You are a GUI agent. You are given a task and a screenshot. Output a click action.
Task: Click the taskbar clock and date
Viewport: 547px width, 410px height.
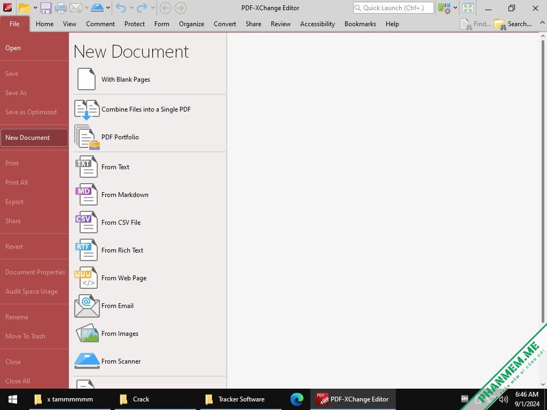coord(527,399)
